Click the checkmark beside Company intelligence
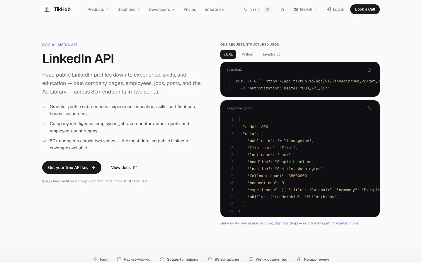 [x=45, y=124]
